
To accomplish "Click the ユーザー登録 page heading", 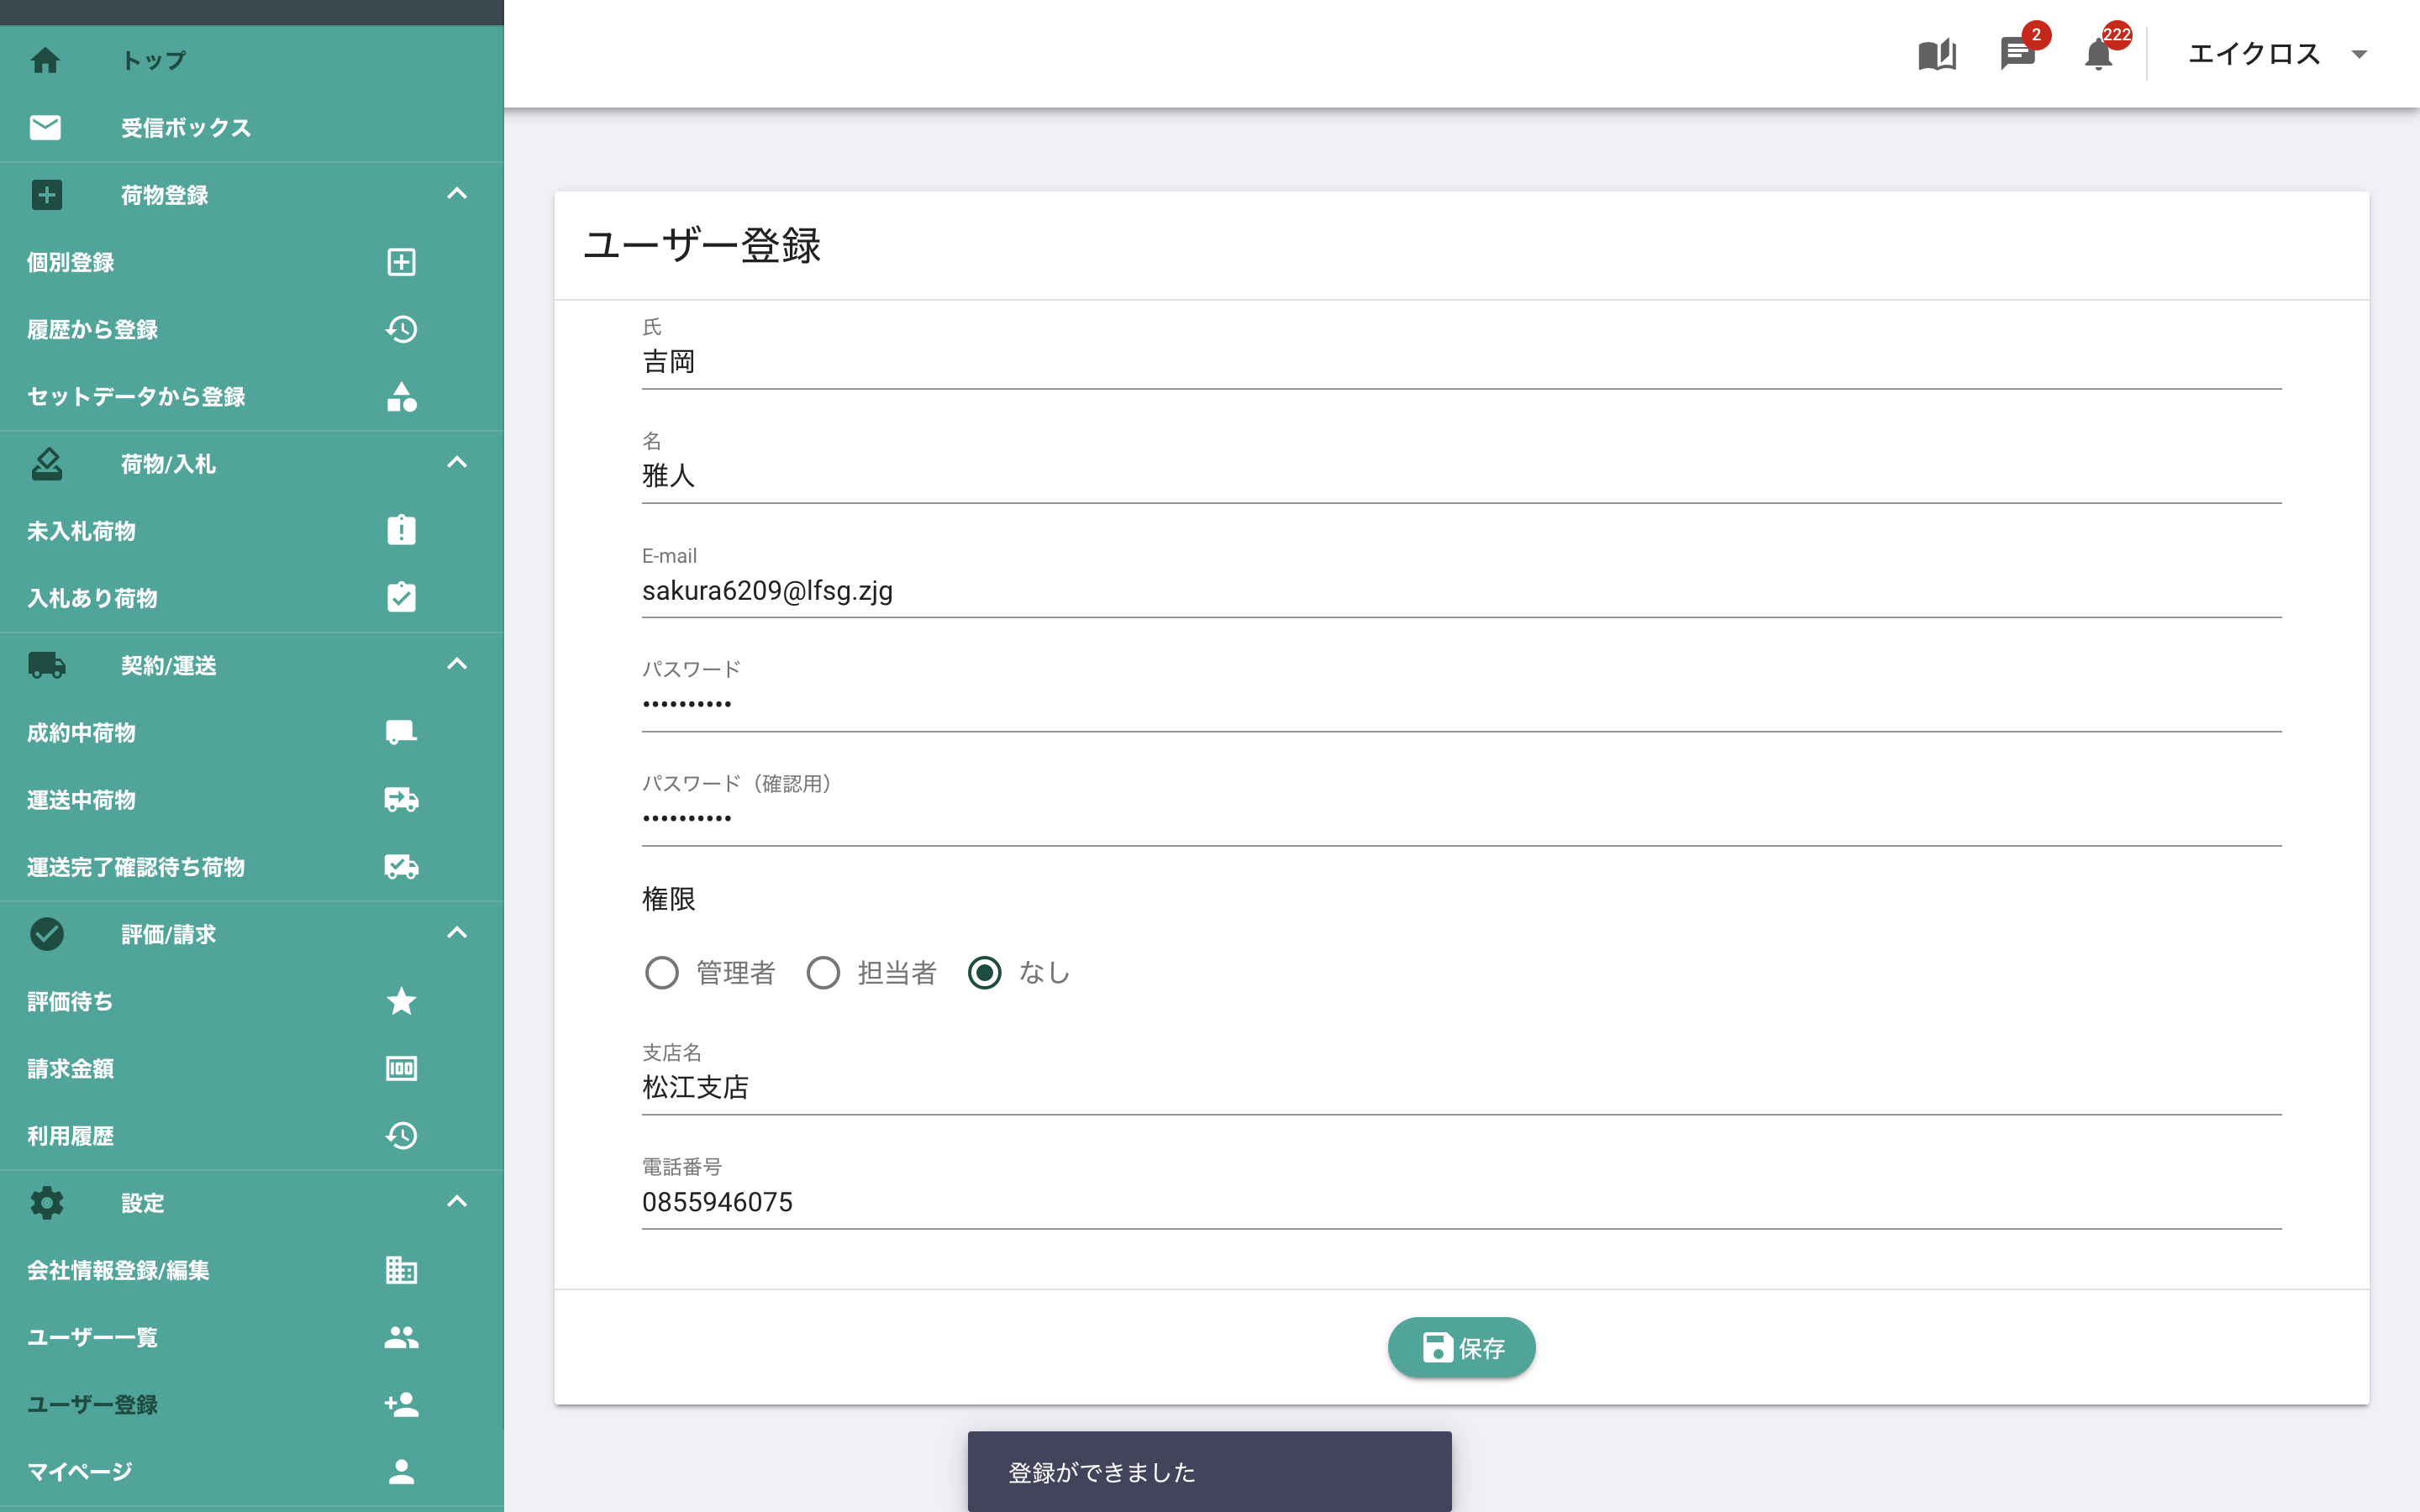I will (x=702, y=245).
